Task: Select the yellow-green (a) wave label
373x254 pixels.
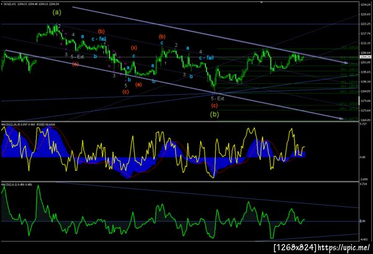Action: pyautogui.click(x=57, y=12)
